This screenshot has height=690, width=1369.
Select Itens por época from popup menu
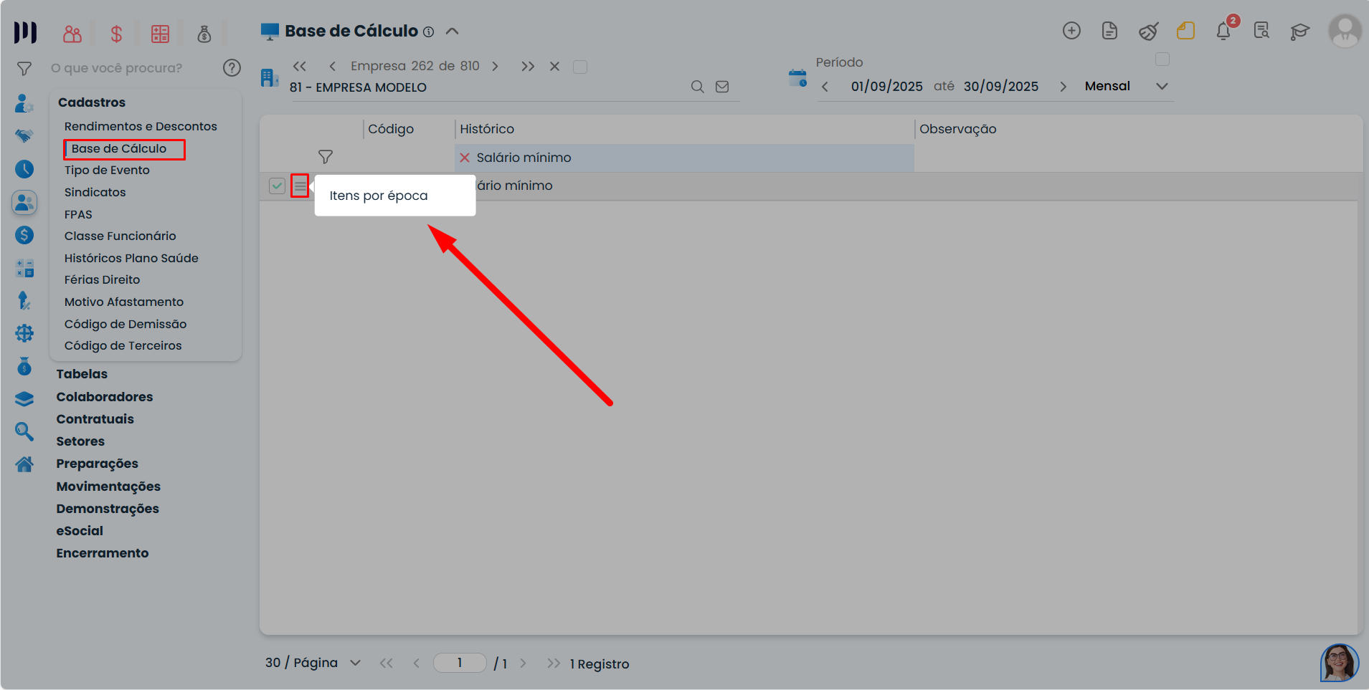coord(379,196)
